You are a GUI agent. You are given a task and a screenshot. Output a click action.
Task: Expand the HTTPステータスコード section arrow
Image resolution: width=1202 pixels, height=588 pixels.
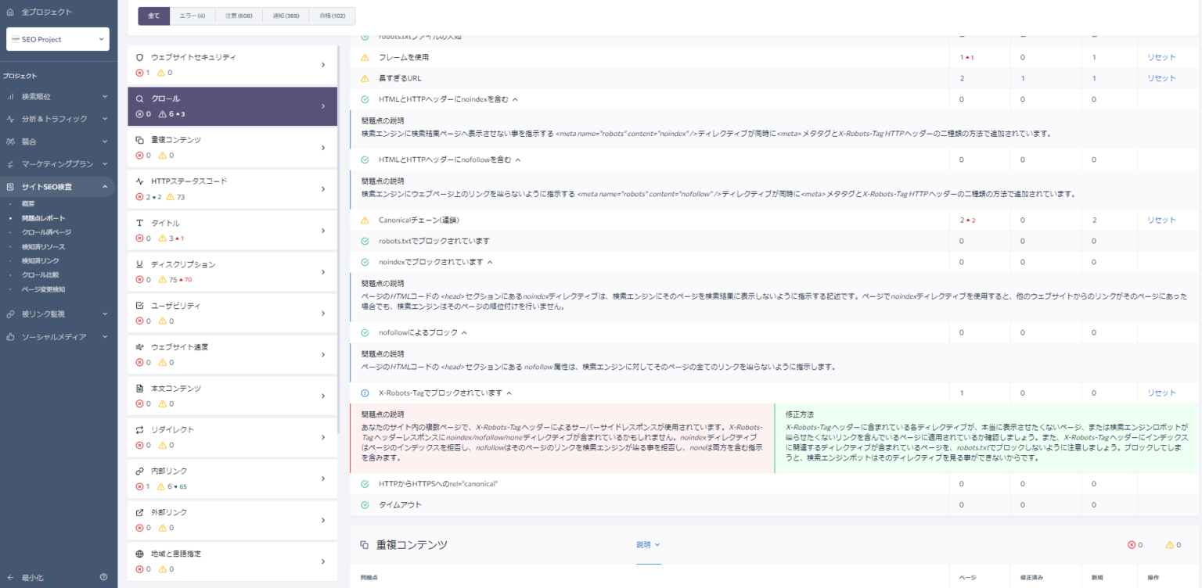pos(322,188)
